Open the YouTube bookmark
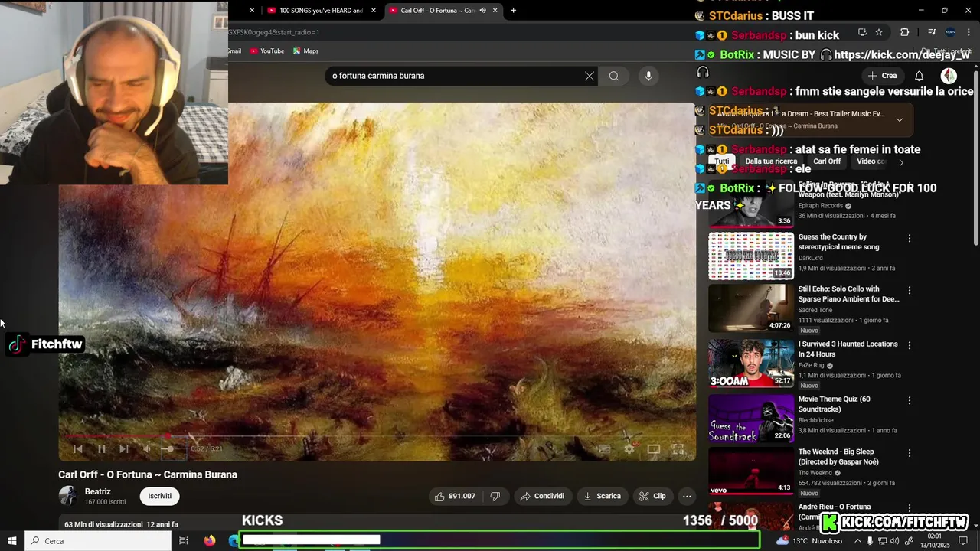Image resolution: width=980 pixels, height=551 pixels. [267, 51]
